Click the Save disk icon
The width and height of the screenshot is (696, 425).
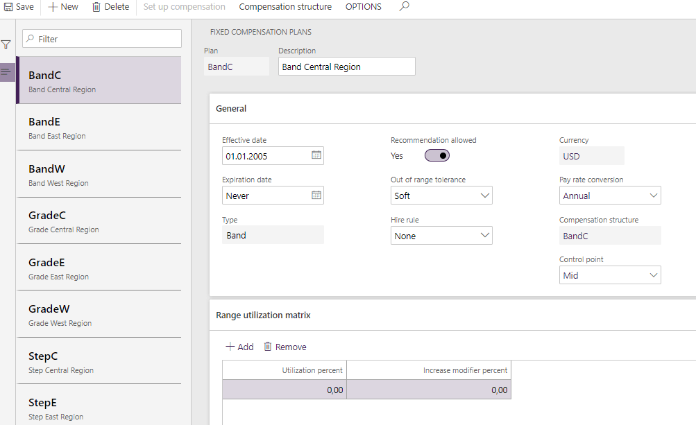(x=8, y=7)
